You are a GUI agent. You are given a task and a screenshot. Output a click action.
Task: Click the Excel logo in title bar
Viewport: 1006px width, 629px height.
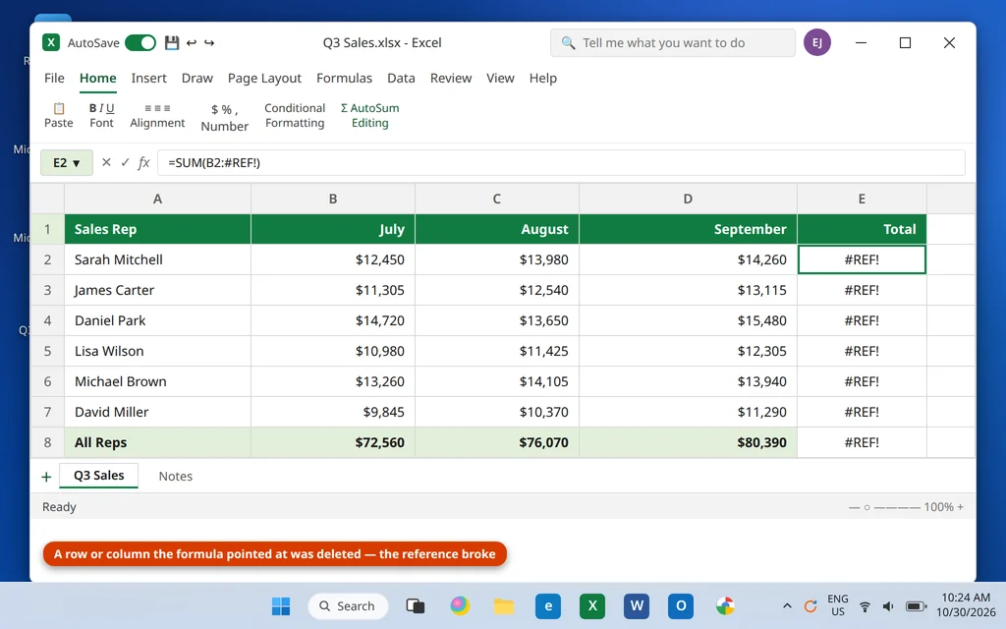coord(51,43)
